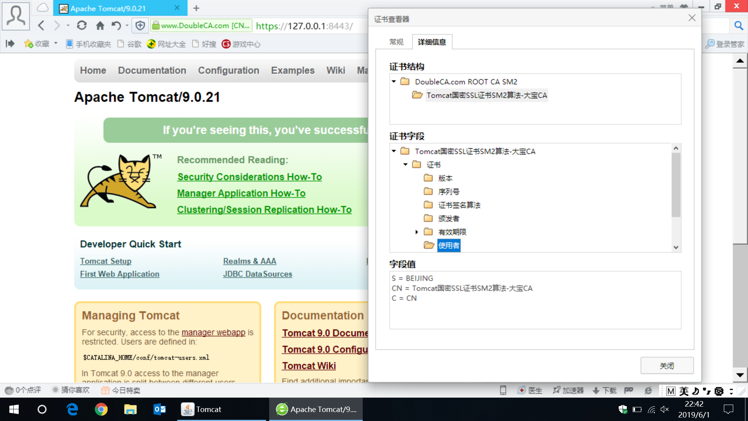748x421 pixels.
Task: Select the 证书签名算法 field
Action: (x=459, y=205)
